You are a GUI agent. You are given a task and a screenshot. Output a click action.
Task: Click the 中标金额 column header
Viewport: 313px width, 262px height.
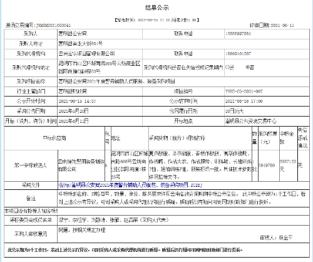pyautogui.click(x=287, y=138)
